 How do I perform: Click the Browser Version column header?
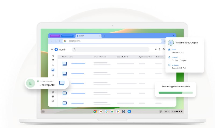100,57
